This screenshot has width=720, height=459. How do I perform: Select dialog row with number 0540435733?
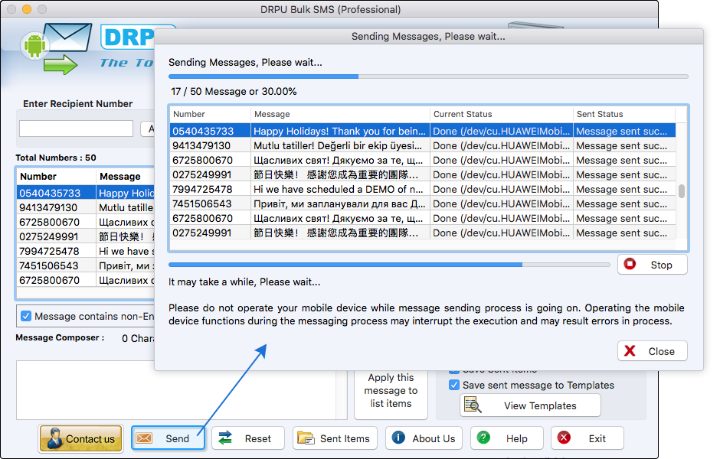point(423,131)
